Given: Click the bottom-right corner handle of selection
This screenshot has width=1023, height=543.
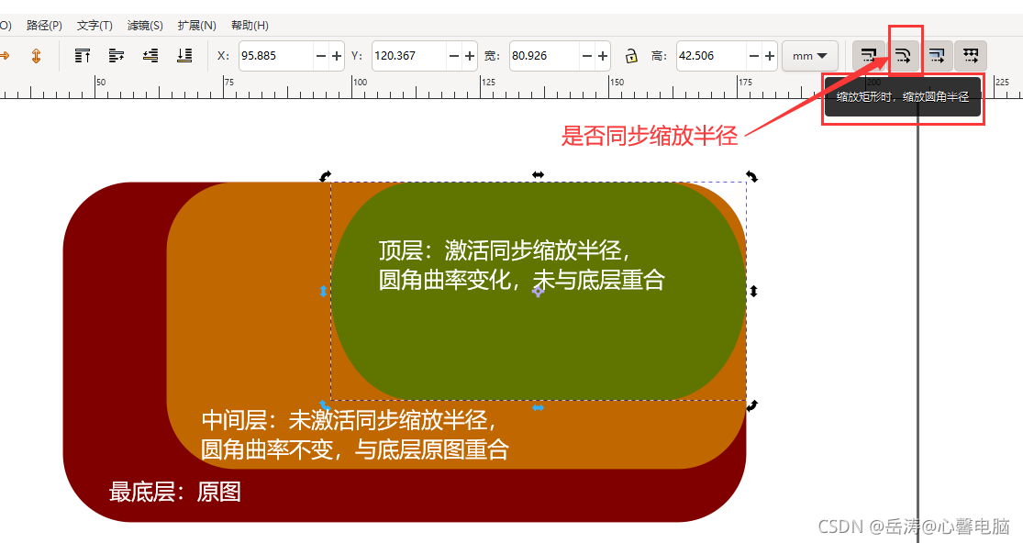Looking at the screenshot, I should pyautogui.click(x=751, y=405).
